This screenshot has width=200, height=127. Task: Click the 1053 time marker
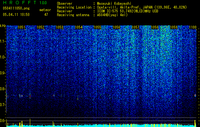59,27
